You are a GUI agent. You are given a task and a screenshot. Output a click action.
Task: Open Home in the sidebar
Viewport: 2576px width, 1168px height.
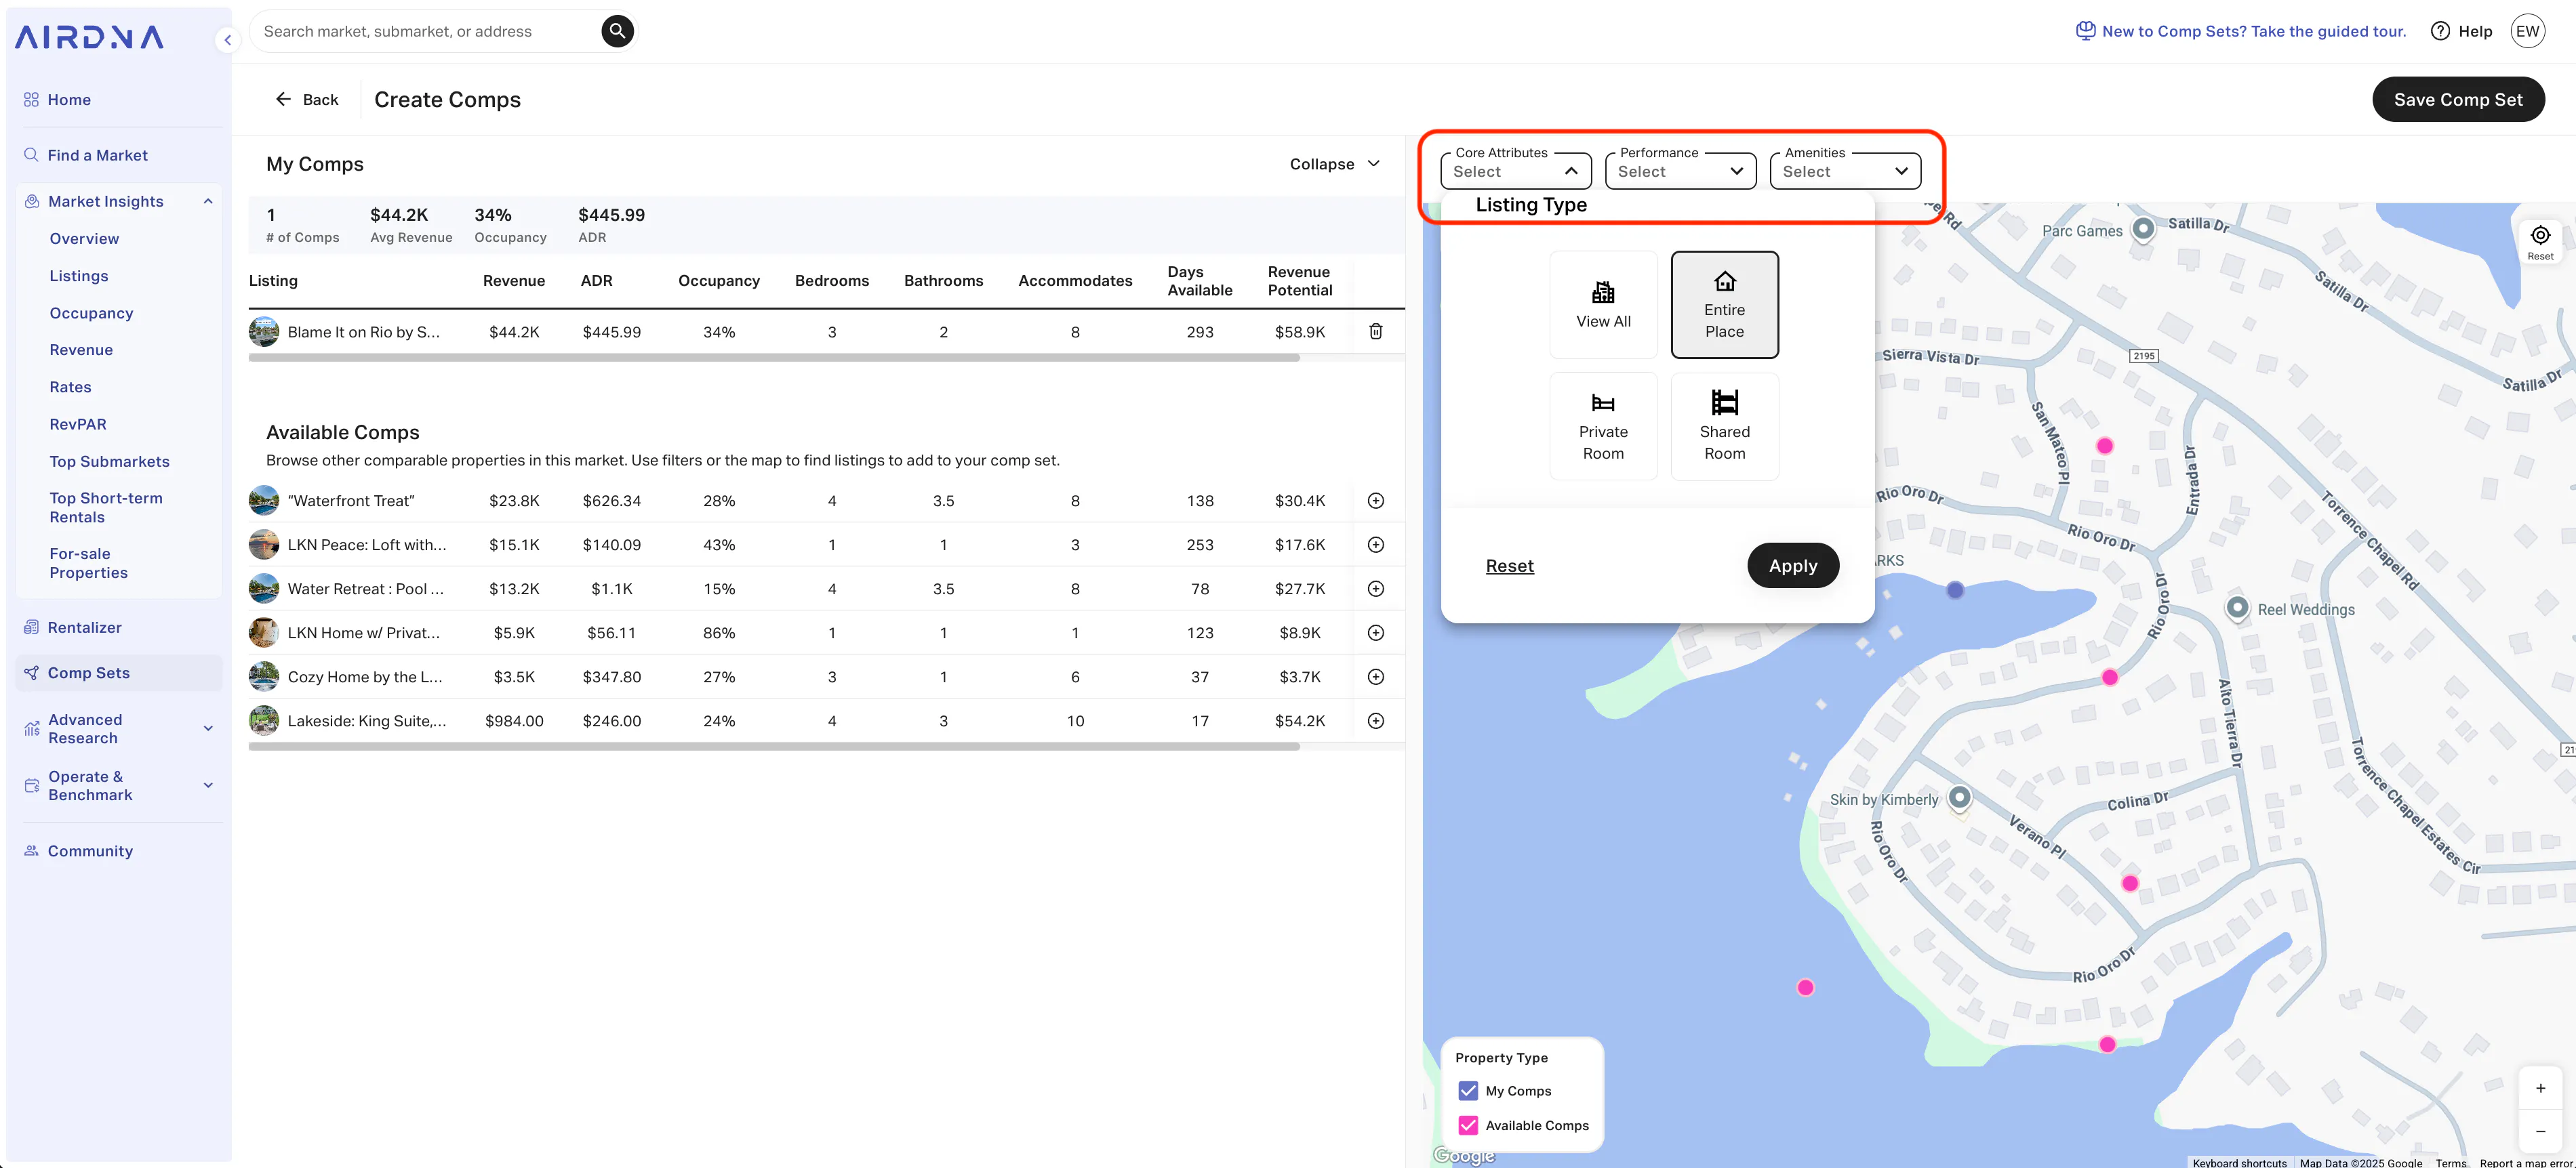tap(69, 100)
